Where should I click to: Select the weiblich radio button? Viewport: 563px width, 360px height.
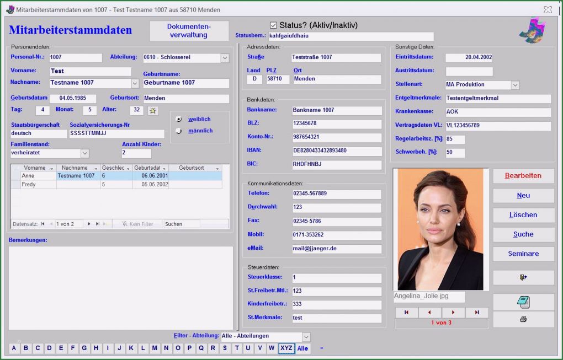point(180,120)
